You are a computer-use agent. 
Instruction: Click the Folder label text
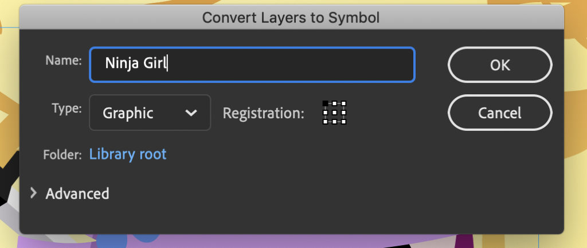(62, 154)
